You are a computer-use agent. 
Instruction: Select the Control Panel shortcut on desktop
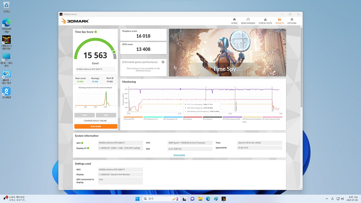pos(6,77)
